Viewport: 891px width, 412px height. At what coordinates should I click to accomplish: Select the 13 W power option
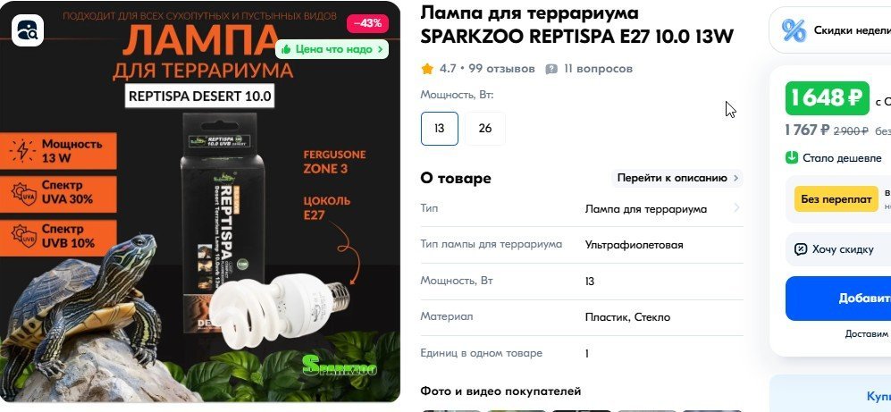point(440,129)
